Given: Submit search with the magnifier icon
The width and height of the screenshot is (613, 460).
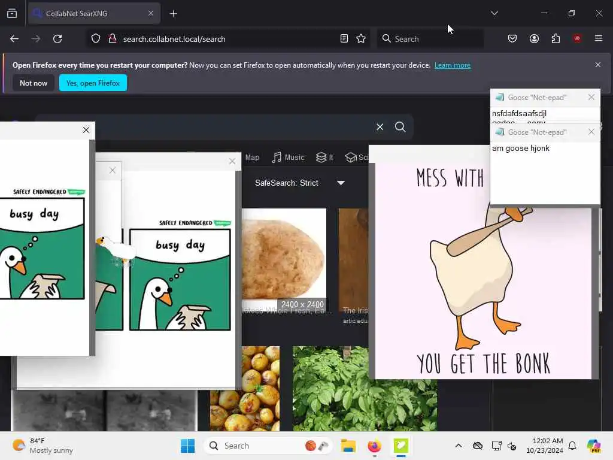Looking at the screenshot, I should tap(400, 127).
